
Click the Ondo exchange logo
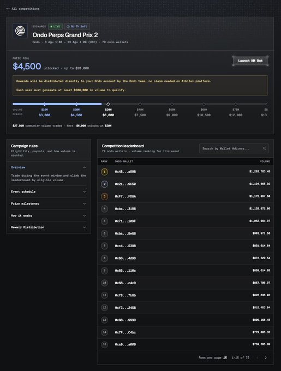[x=20, y=31]
